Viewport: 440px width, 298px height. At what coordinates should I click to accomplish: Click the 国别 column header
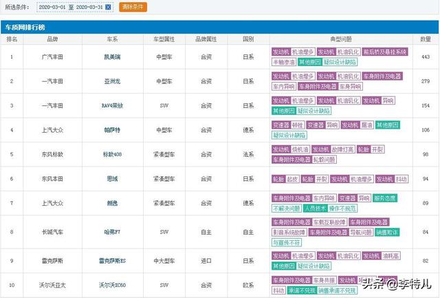pyautogui.click(x=248, y=39)
